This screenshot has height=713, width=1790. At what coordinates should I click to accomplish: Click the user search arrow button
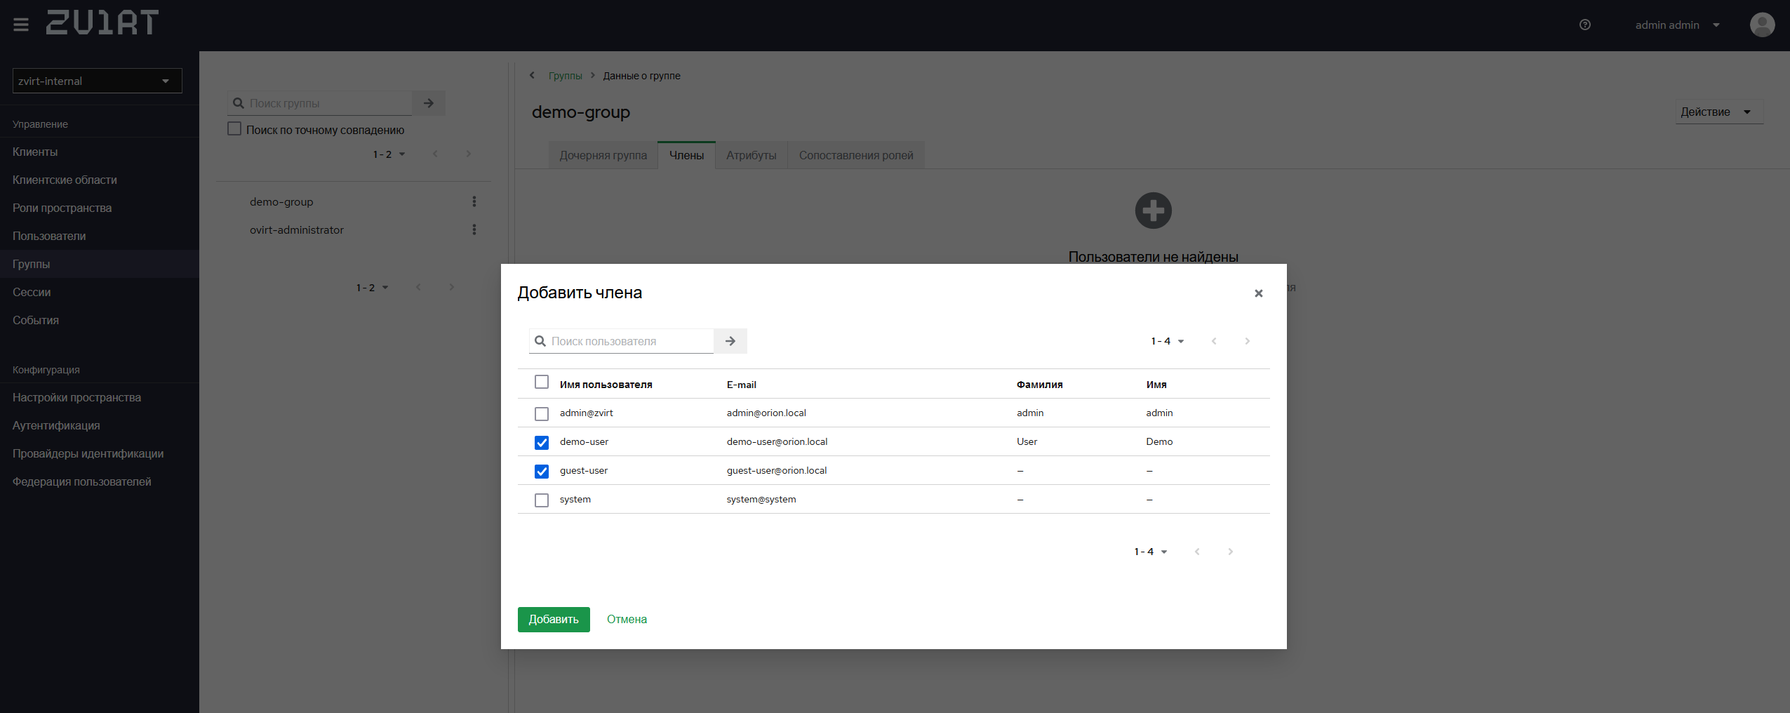(x=730, y=341)
